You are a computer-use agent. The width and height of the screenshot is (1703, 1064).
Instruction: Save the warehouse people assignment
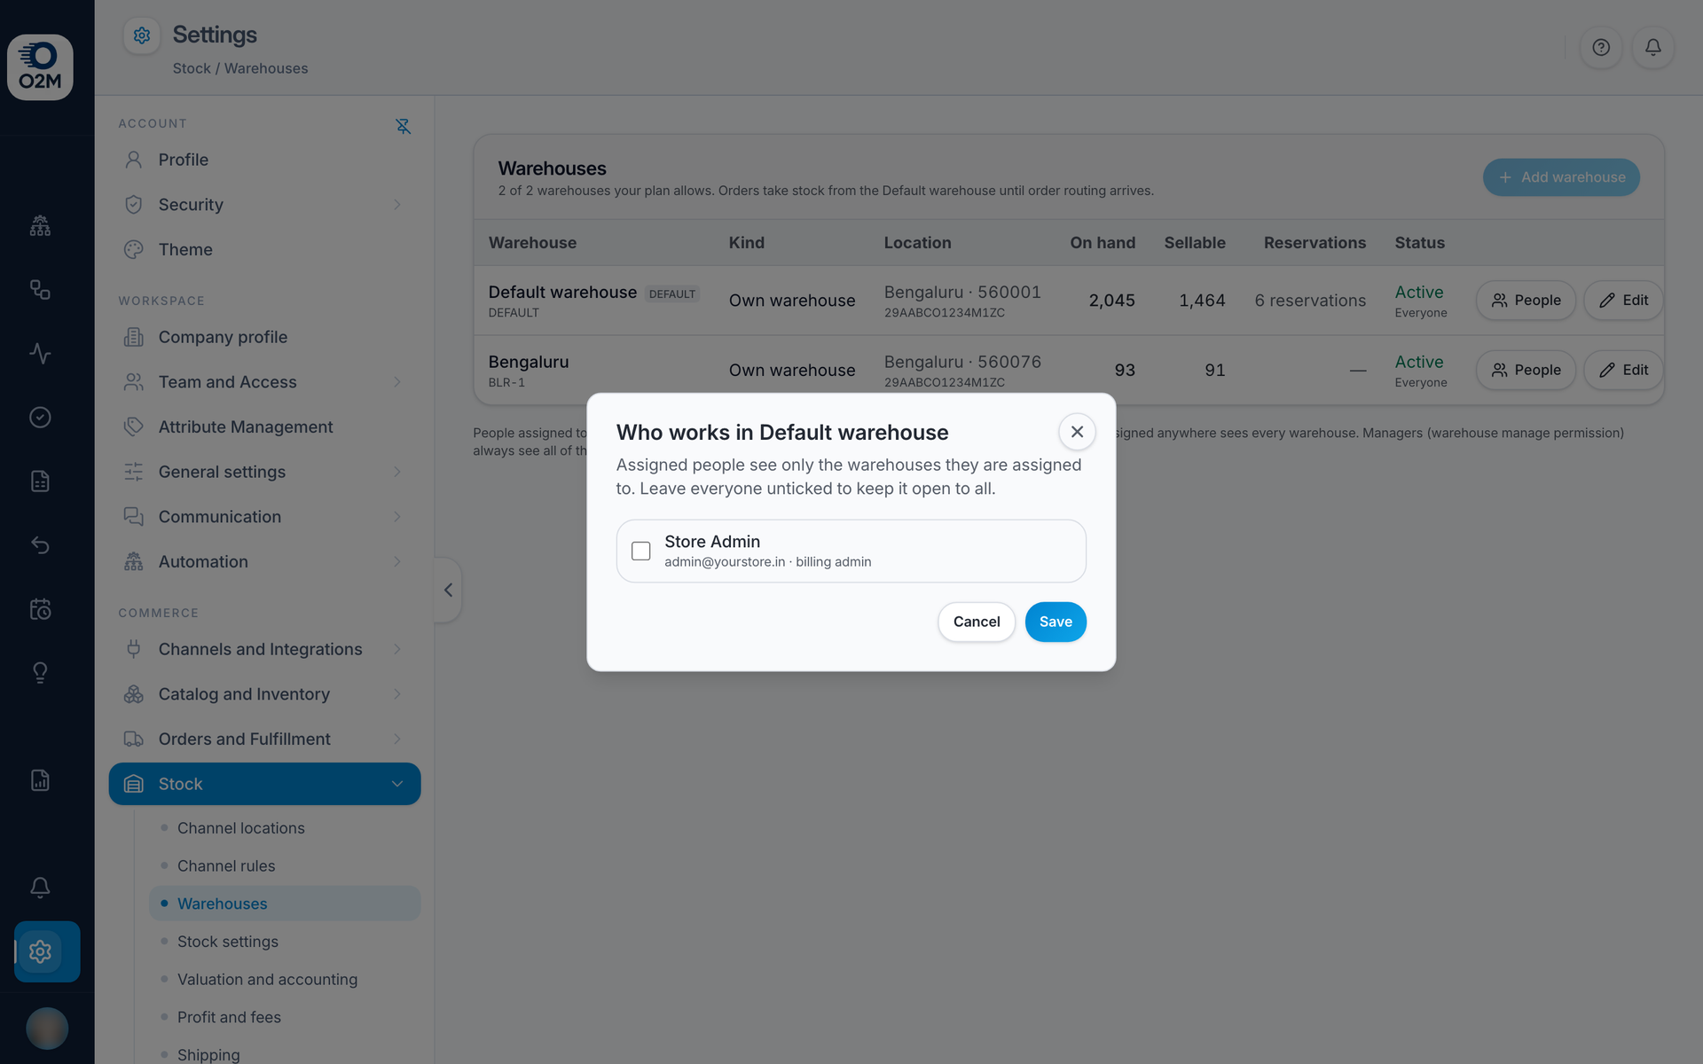(x=1056, y=622)
